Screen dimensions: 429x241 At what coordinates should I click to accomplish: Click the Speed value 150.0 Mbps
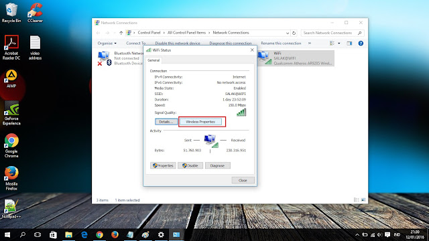pyautogui.click(x=237, y=105)
